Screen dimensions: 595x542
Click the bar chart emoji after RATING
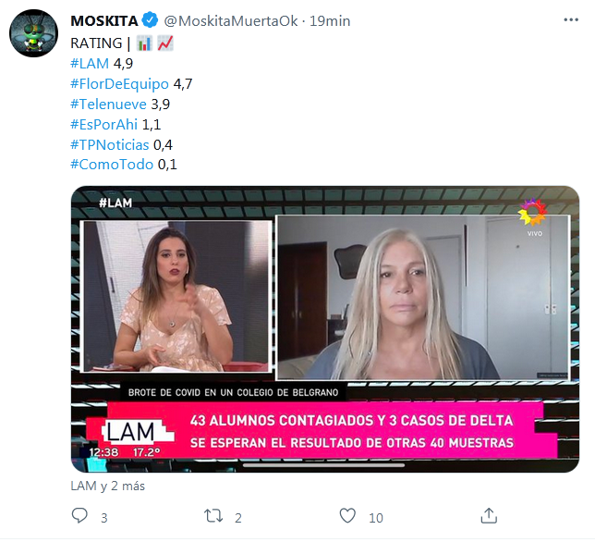tap(144, 43)
